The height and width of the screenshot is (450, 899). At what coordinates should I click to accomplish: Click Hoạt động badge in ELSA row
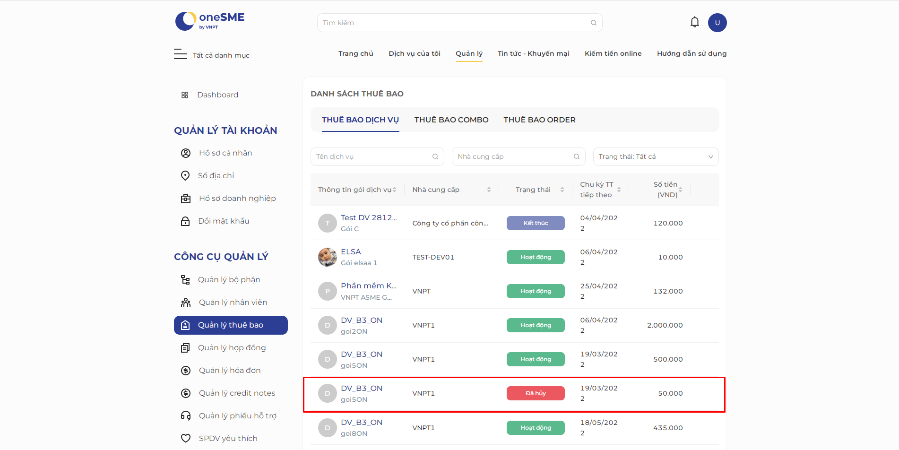[536, 257]
